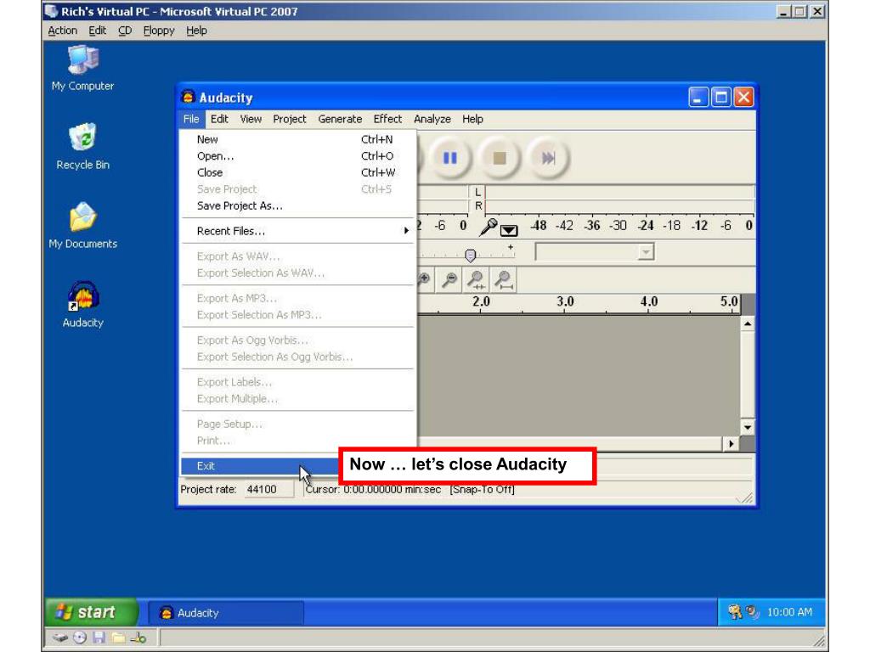870x652 pixels.
Task: Select the Zoom Out magnifier tool
Action: [x=449, y=279]
